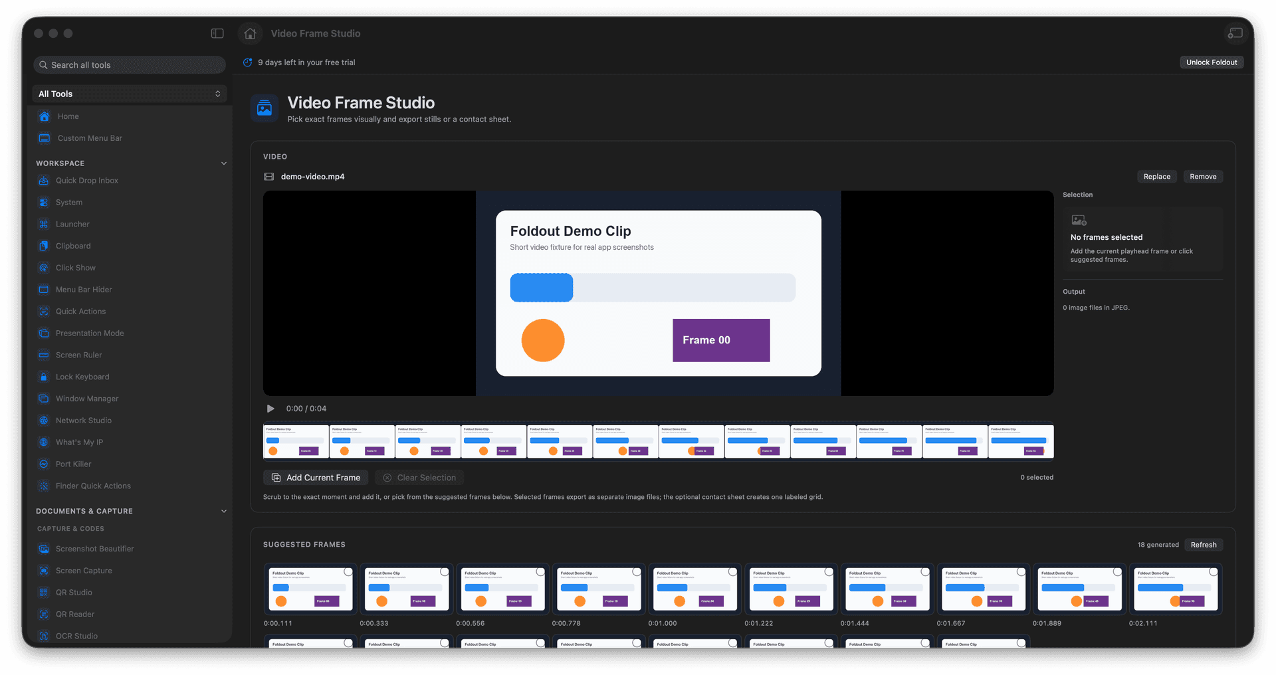The height and width of the screenshot is (675, 1276).
Task: Select suggested frame at 0:00.778
Action: pos(599,589)
